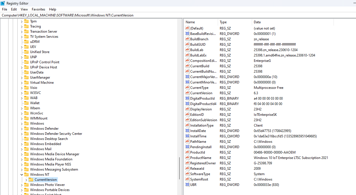Click the DWORD icon of BaseBuildRevision value

point(187,33)
